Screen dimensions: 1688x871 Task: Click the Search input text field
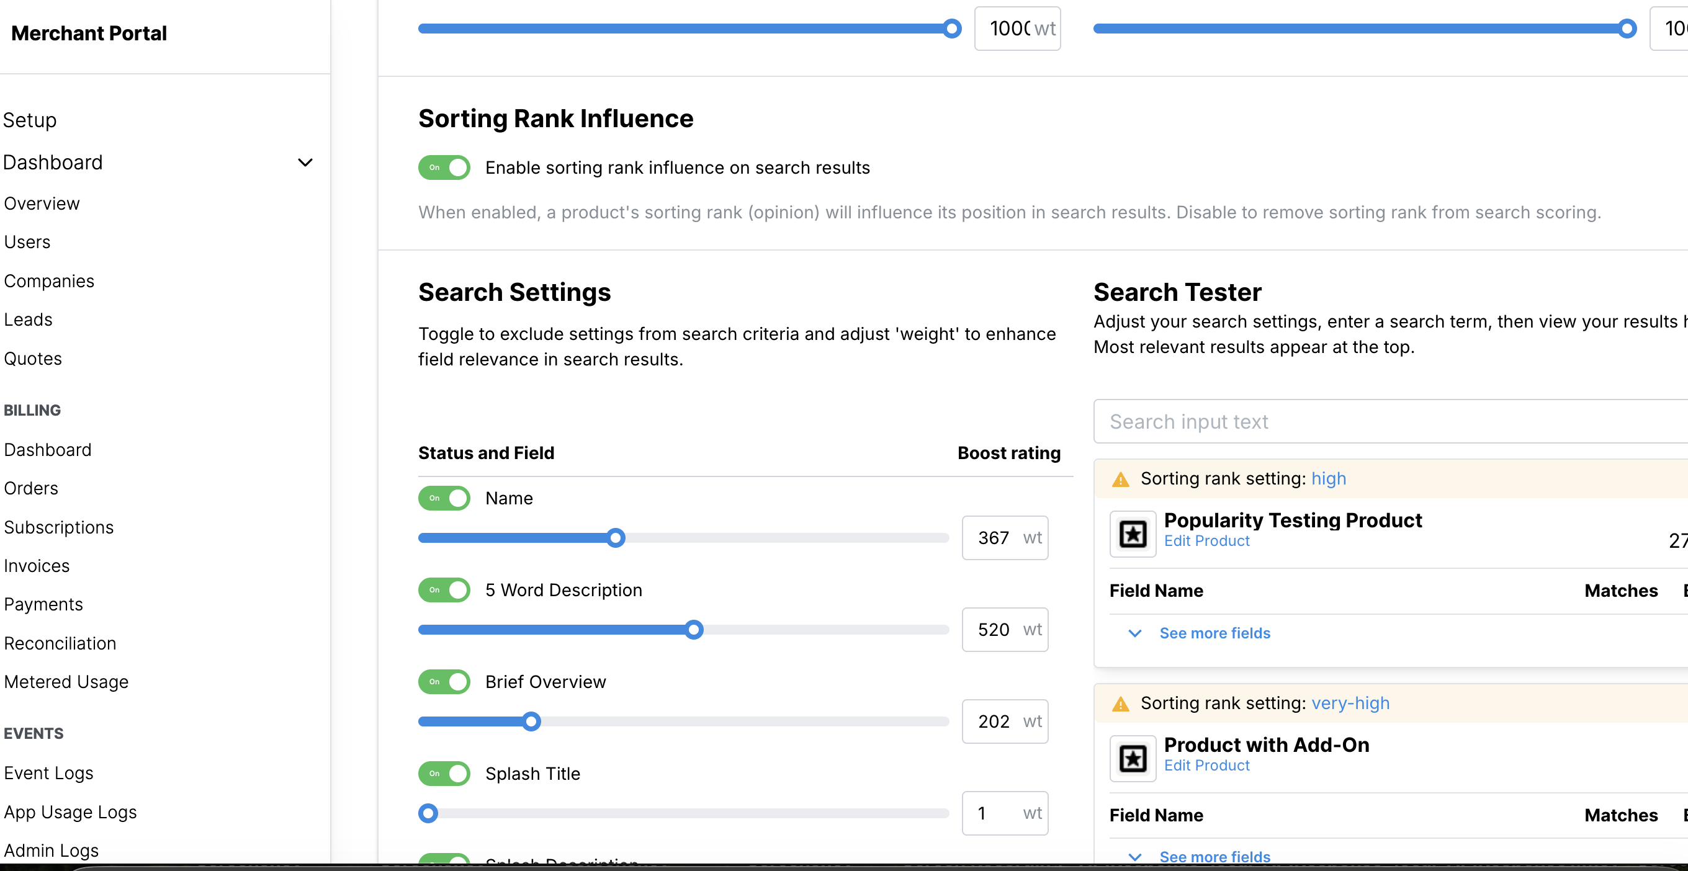tap(1389, 422)
